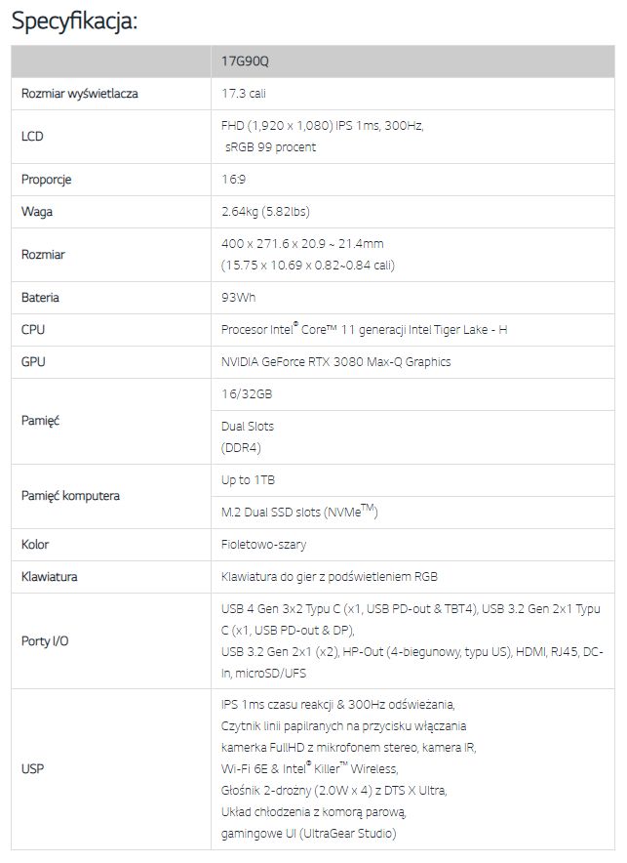This screenshot has height=863, width=627.
Task: Click the Fioletowo-szary color value
Action: click(264, 544)
